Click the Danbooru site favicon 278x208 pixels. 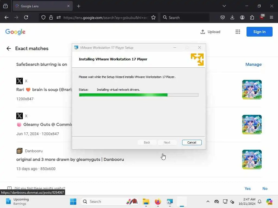coord(20,151)
